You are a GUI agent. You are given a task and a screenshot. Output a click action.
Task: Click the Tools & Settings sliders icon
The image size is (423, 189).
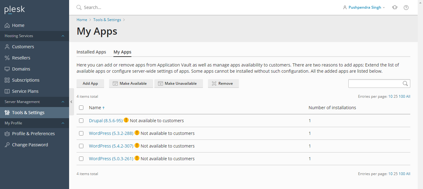point(7,113)
